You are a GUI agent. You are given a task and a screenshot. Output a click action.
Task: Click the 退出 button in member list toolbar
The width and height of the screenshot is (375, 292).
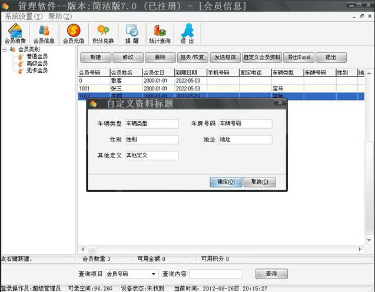point(331,58)
